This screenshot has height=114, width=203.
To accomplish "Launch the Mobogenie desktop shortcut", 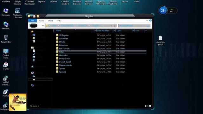I will coord(5,107).
